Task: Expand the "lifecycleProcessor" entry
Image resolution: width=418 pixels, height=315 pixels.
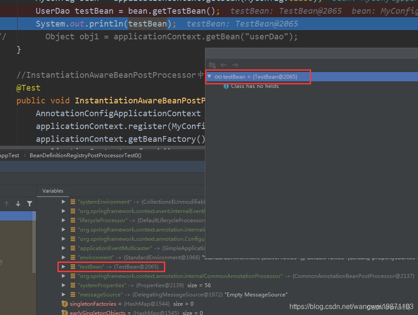Action: [x=64, y=220]
